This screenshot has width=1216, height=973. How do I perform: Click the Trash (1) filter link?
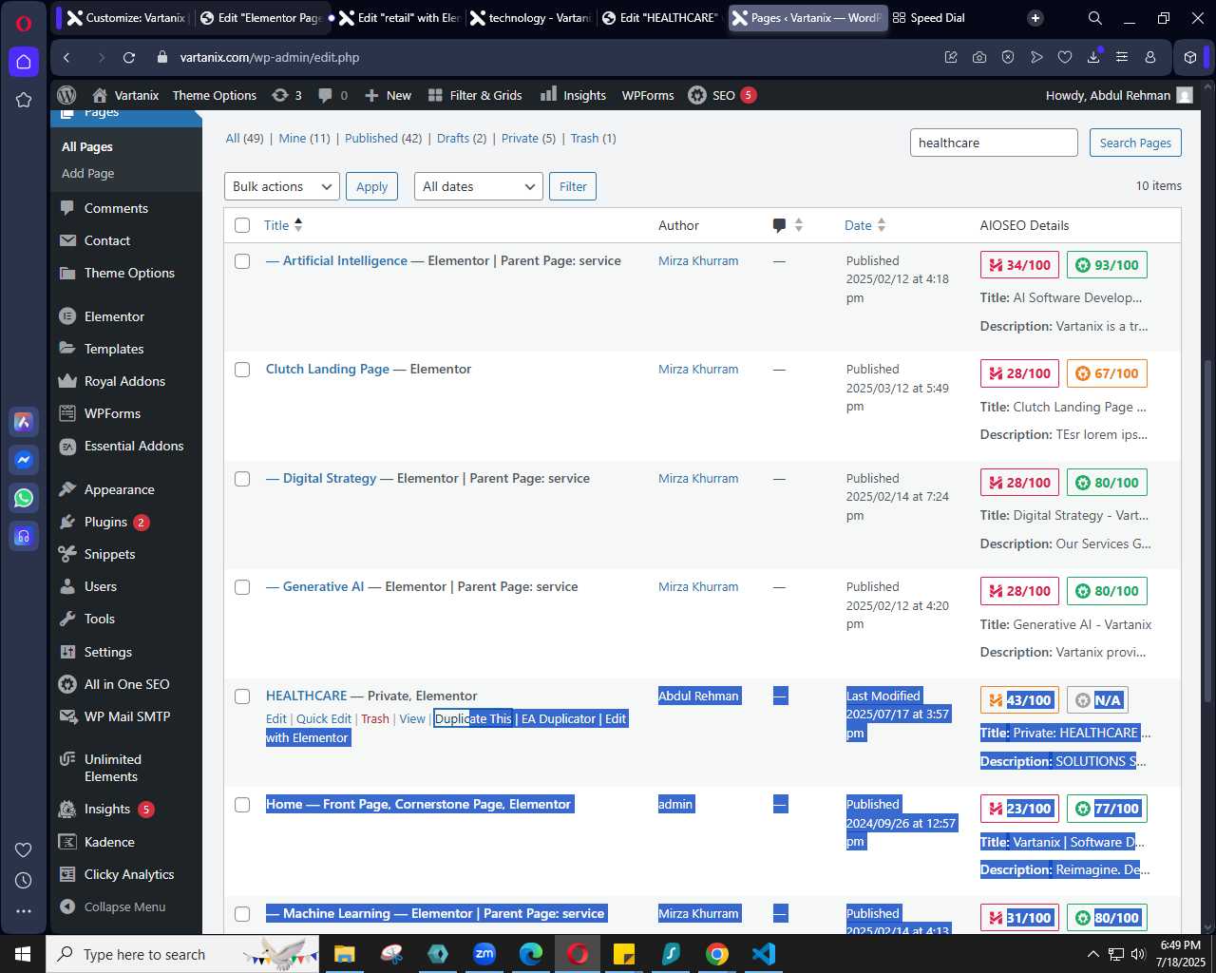593,138
